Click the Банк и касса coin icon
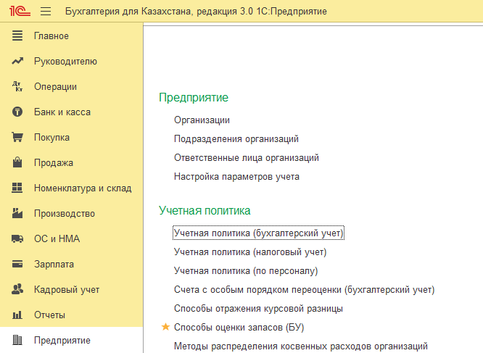Viewport: 483px width, 353px height. coord(17,112)
